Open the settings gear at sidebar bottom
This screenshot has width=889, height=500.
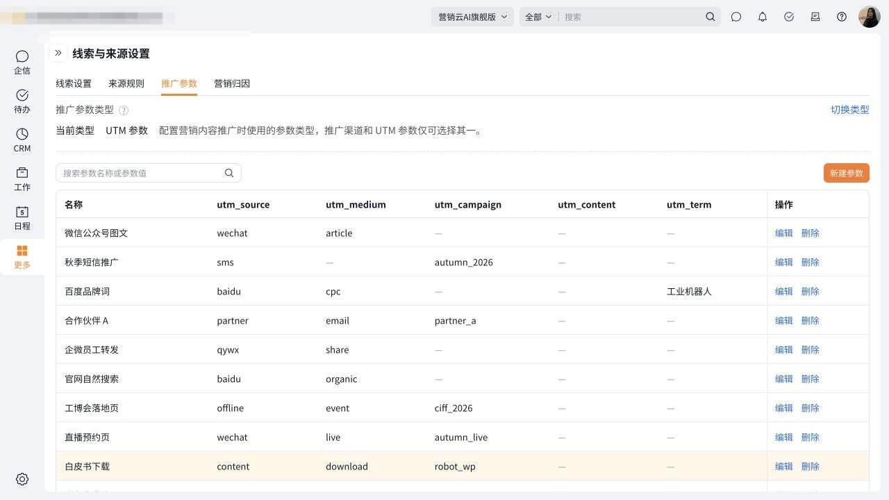[x=22, y=479]
